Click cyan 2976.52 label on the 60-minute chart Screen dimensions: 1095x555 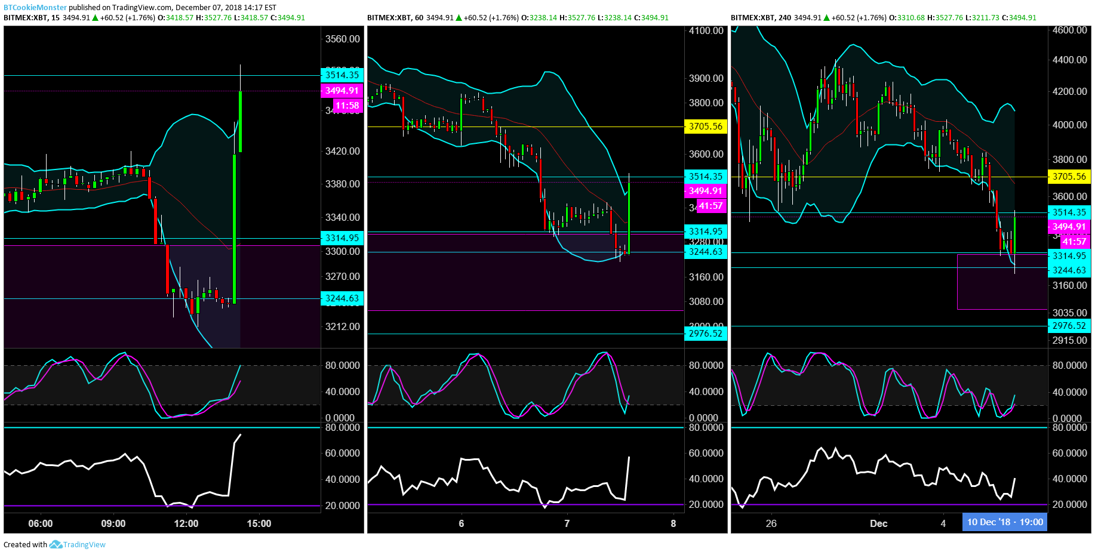coord(706,334)
